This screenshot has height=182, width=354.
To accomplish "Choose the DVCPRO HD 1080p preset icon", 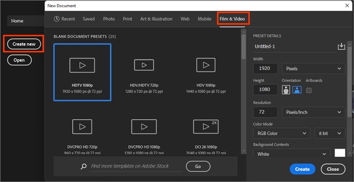I will [x=144, y=127].
